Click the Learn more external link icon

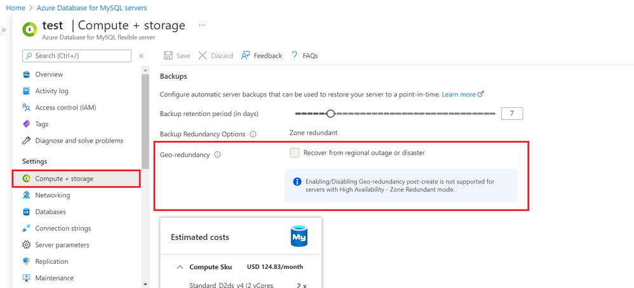coord(481,94)
